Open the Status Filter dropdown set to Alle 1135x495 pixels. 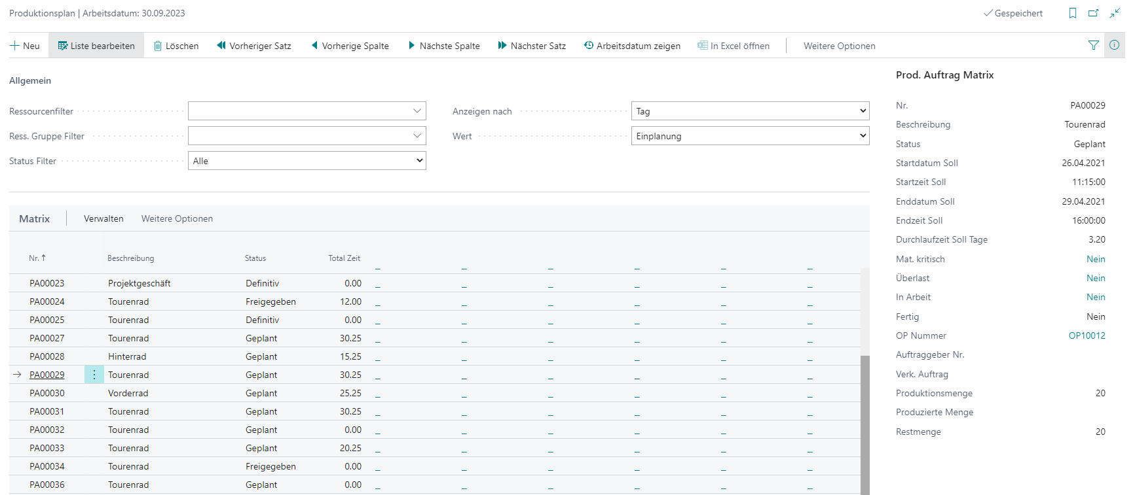click(307, 161)
